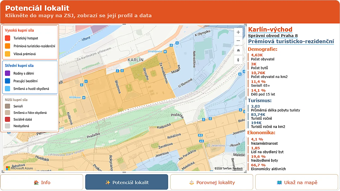Click the Vltava river label
This screenshot has width=340, height=191.
point(86,39)
